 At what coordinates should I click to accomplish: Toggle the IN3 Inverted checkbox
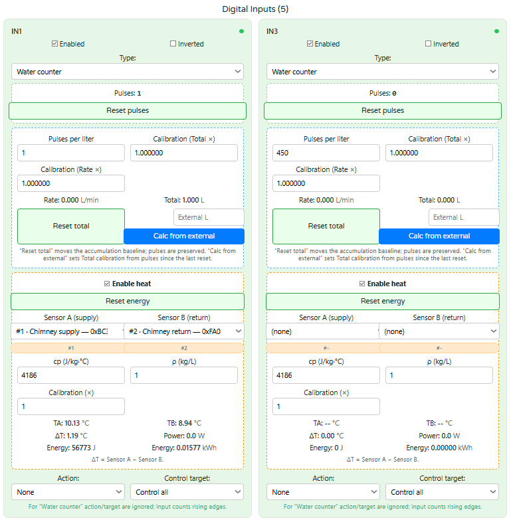[428, 44]
